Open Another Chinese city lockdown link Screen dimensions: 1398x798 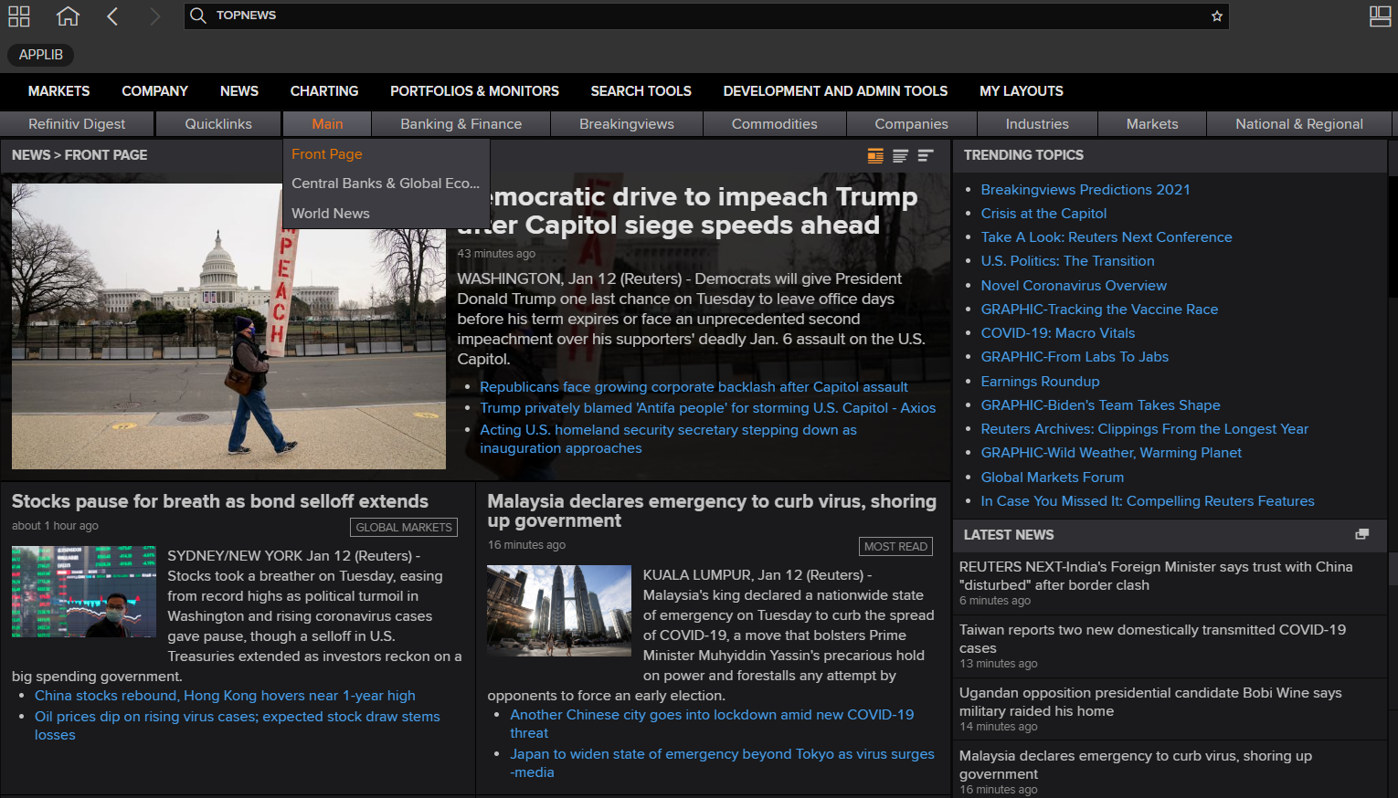[712, 724]
